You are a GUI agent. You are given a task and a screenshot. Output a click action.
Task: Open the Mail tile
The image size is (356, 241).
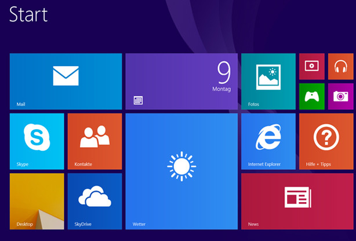(66, 82)
